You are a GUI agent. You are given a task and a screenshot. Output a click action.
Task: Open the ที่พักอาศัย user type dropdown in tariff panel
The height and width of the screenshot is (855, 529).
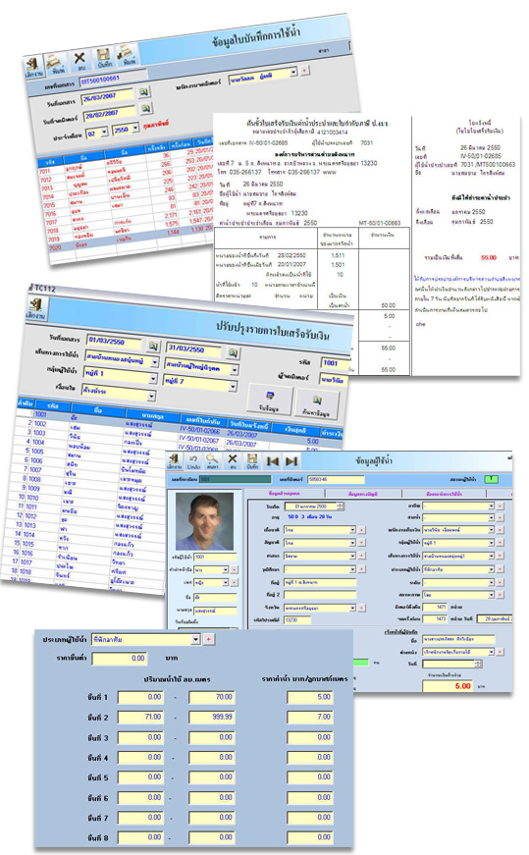click(195, 639)
